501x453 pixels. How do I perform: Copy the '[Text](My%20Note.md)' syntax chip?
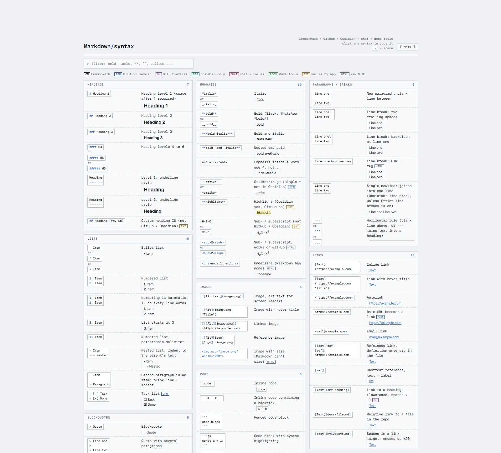click(x=333, y=434)
